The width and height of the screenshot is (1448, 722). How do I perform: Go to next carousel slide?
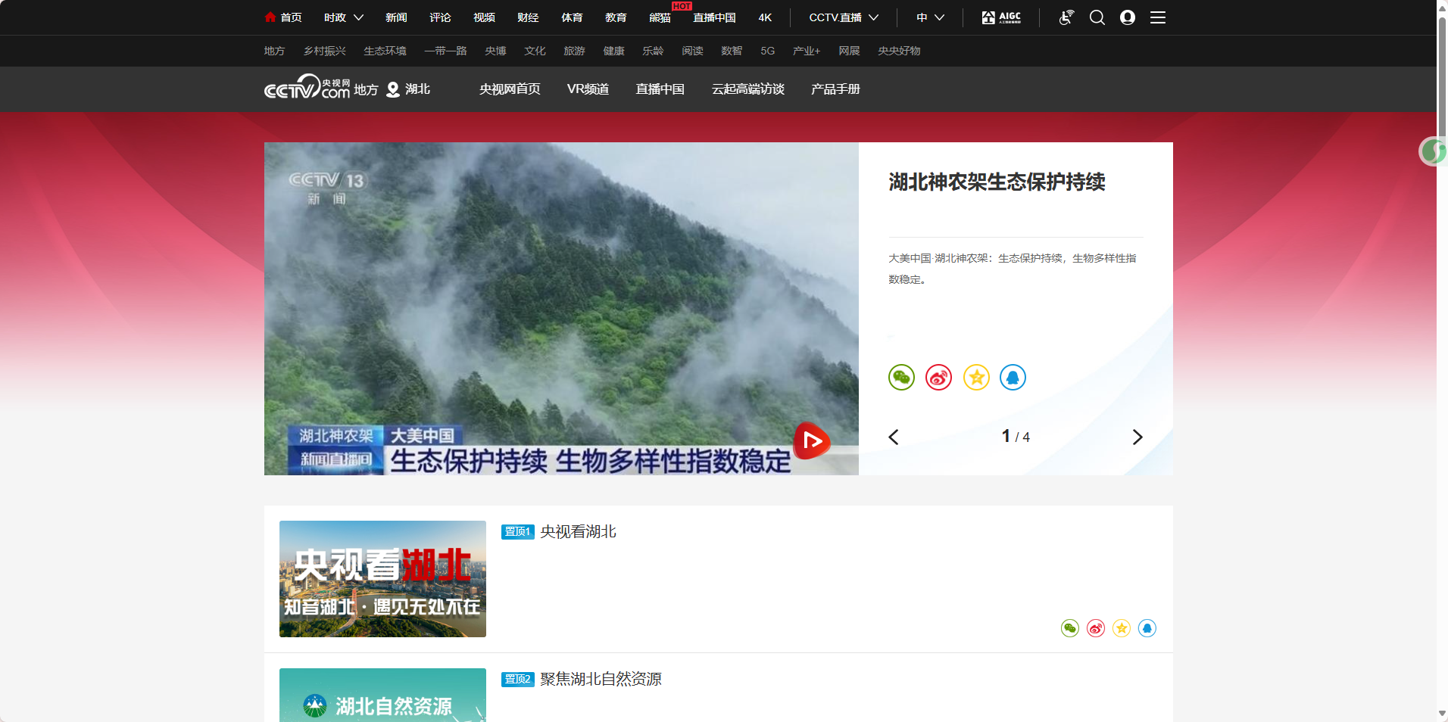pyautogui.click(x=1137, y=437)
